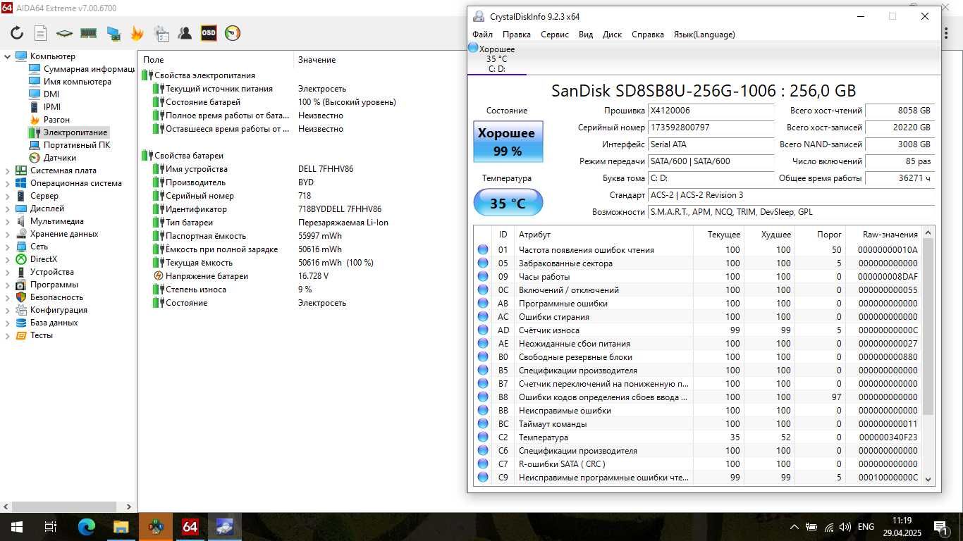This screenshot has width=963, height=541.
Task: Click the user silhouette toolbar icon
Action: tap(185, 32)
